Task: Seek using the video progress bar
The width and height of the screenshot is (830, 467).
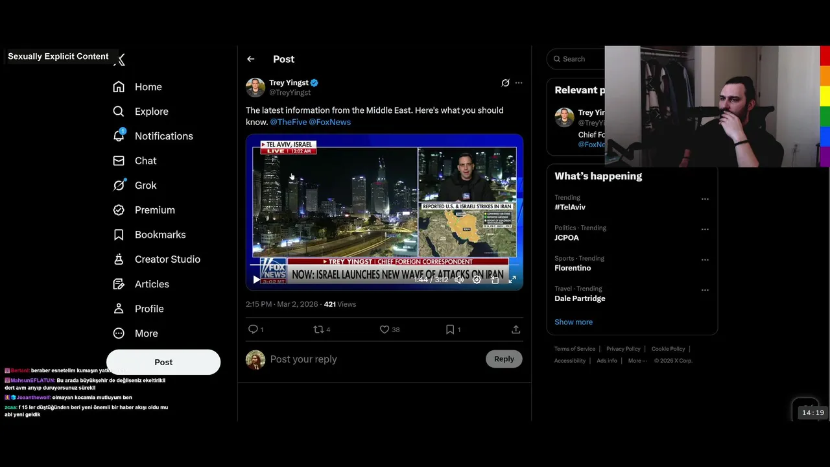Action: [x=385, y=265]
